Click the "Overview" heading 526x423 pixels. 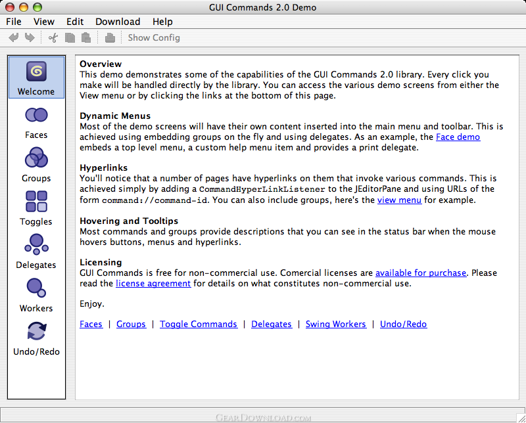[x=101, y=64]
